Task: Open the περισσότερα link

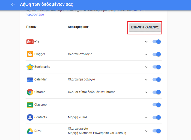Action: click(x=35, y=14)
